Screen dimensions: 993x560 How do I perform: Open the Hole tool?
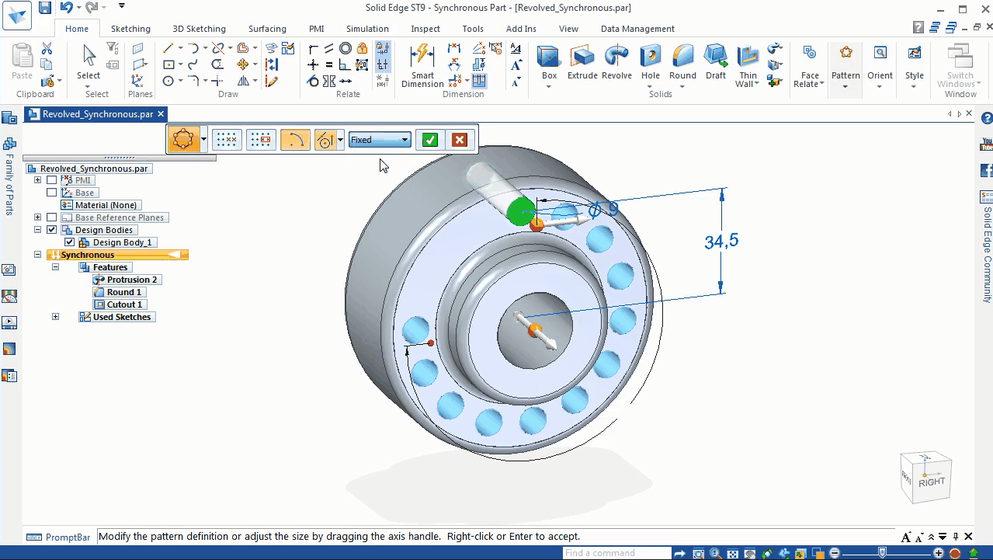[x=651, y=62]
